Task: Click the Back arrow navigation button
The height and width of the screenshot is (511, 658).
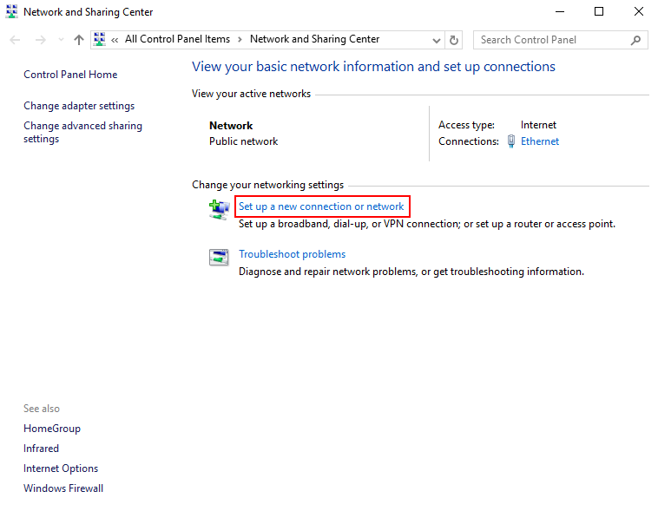Action: tap(16, 40)
